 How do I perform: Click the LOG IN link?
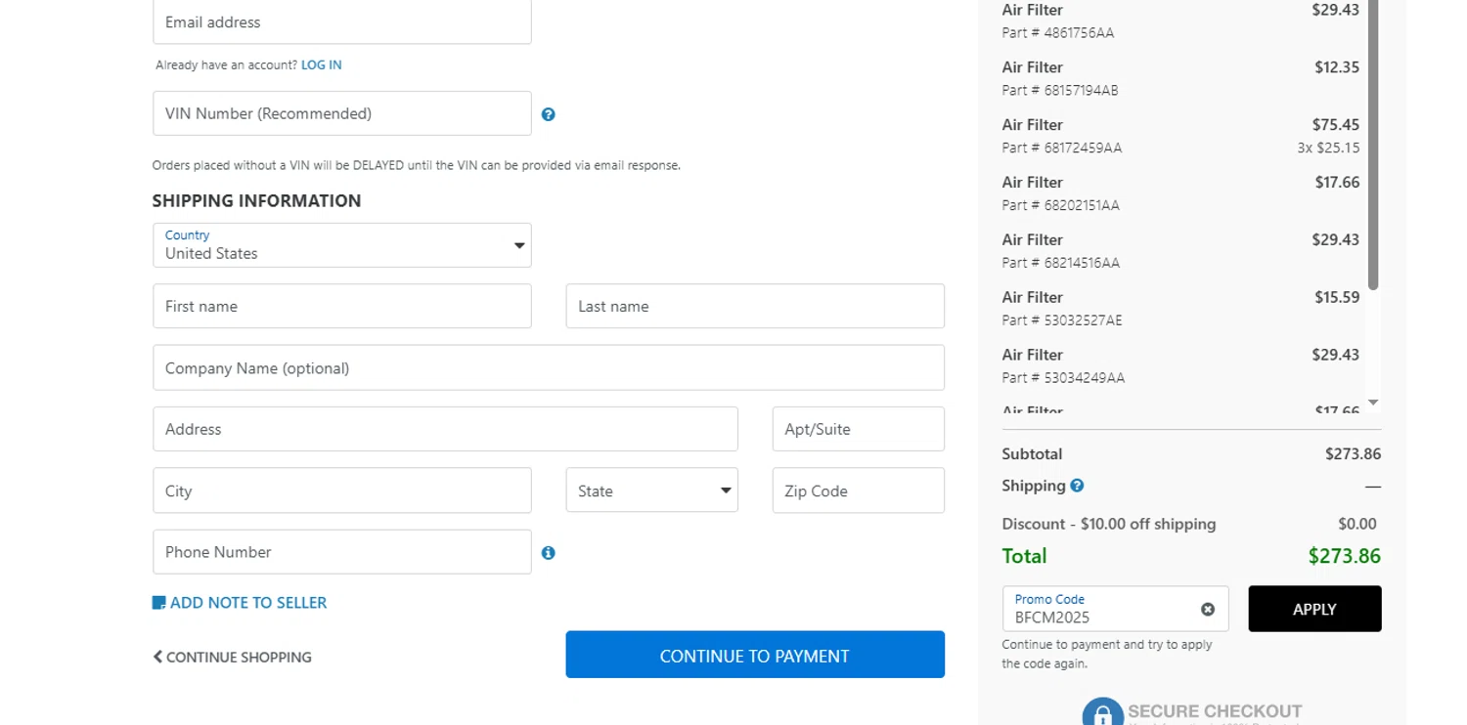pos(322,65)
